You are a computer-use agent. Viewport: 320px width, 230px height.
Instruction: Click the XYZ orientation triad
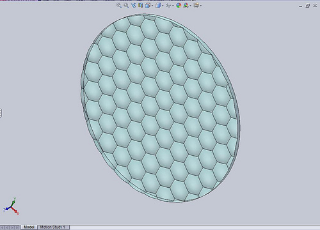12,206
